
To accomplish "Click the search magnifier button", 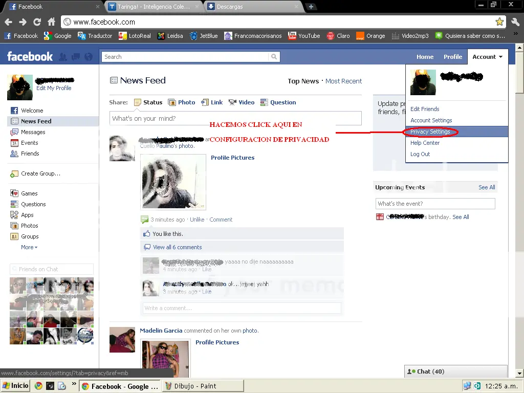I will coord(274,57).
